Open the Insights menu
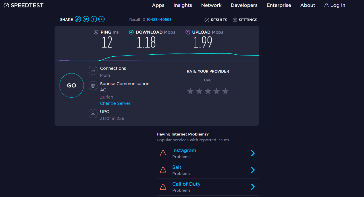This screenshot has height=197, width=364. pos(183,5)
